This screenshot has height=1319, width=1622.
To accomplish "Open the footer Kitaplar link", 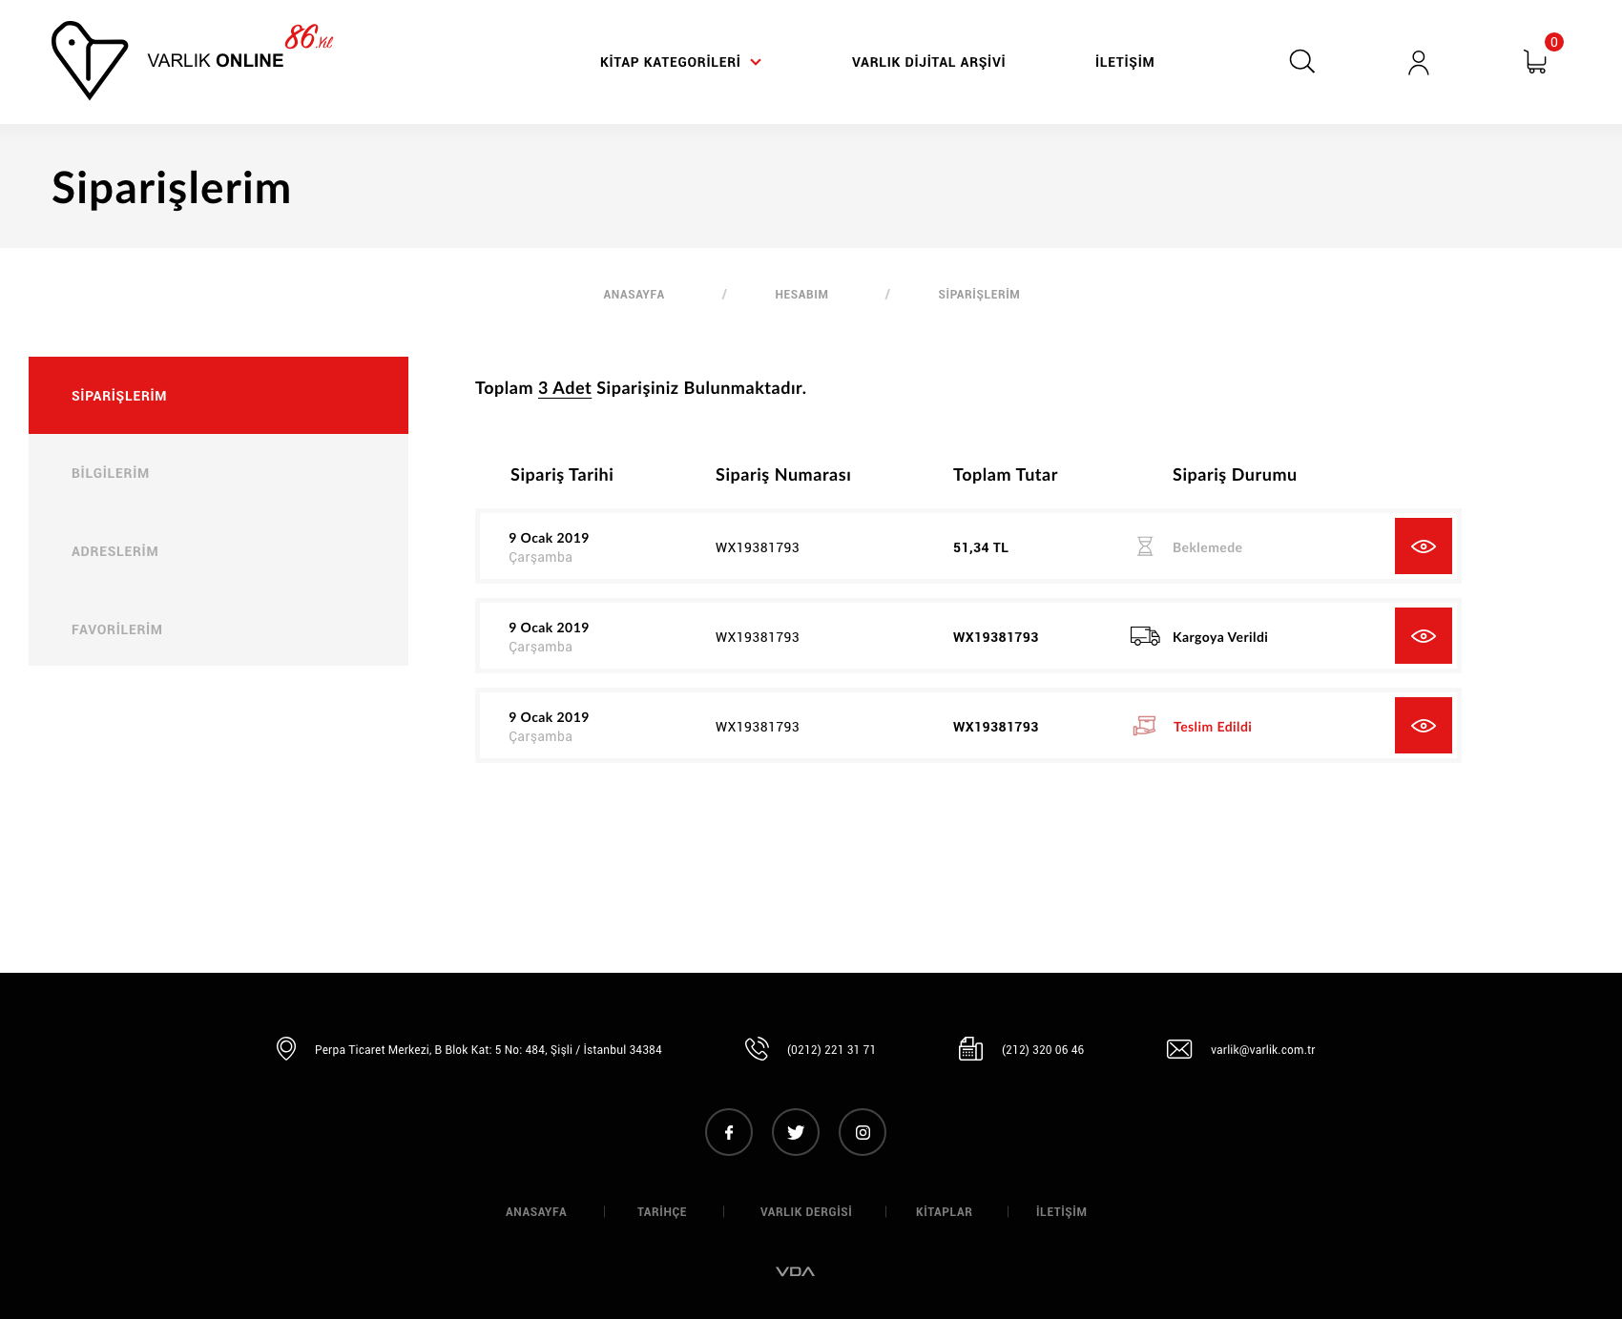I will (x=944, y=1212).
